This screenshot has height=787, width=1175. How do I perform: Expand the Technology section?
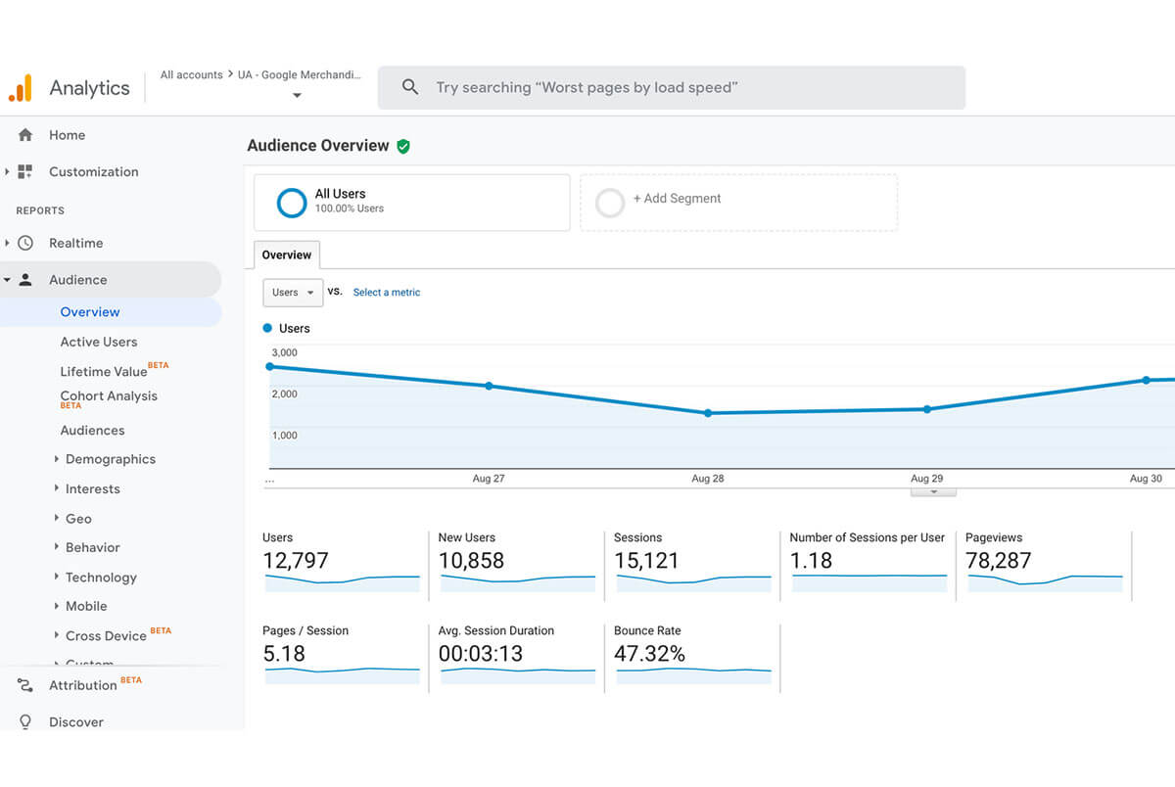(x=103, y=577)
